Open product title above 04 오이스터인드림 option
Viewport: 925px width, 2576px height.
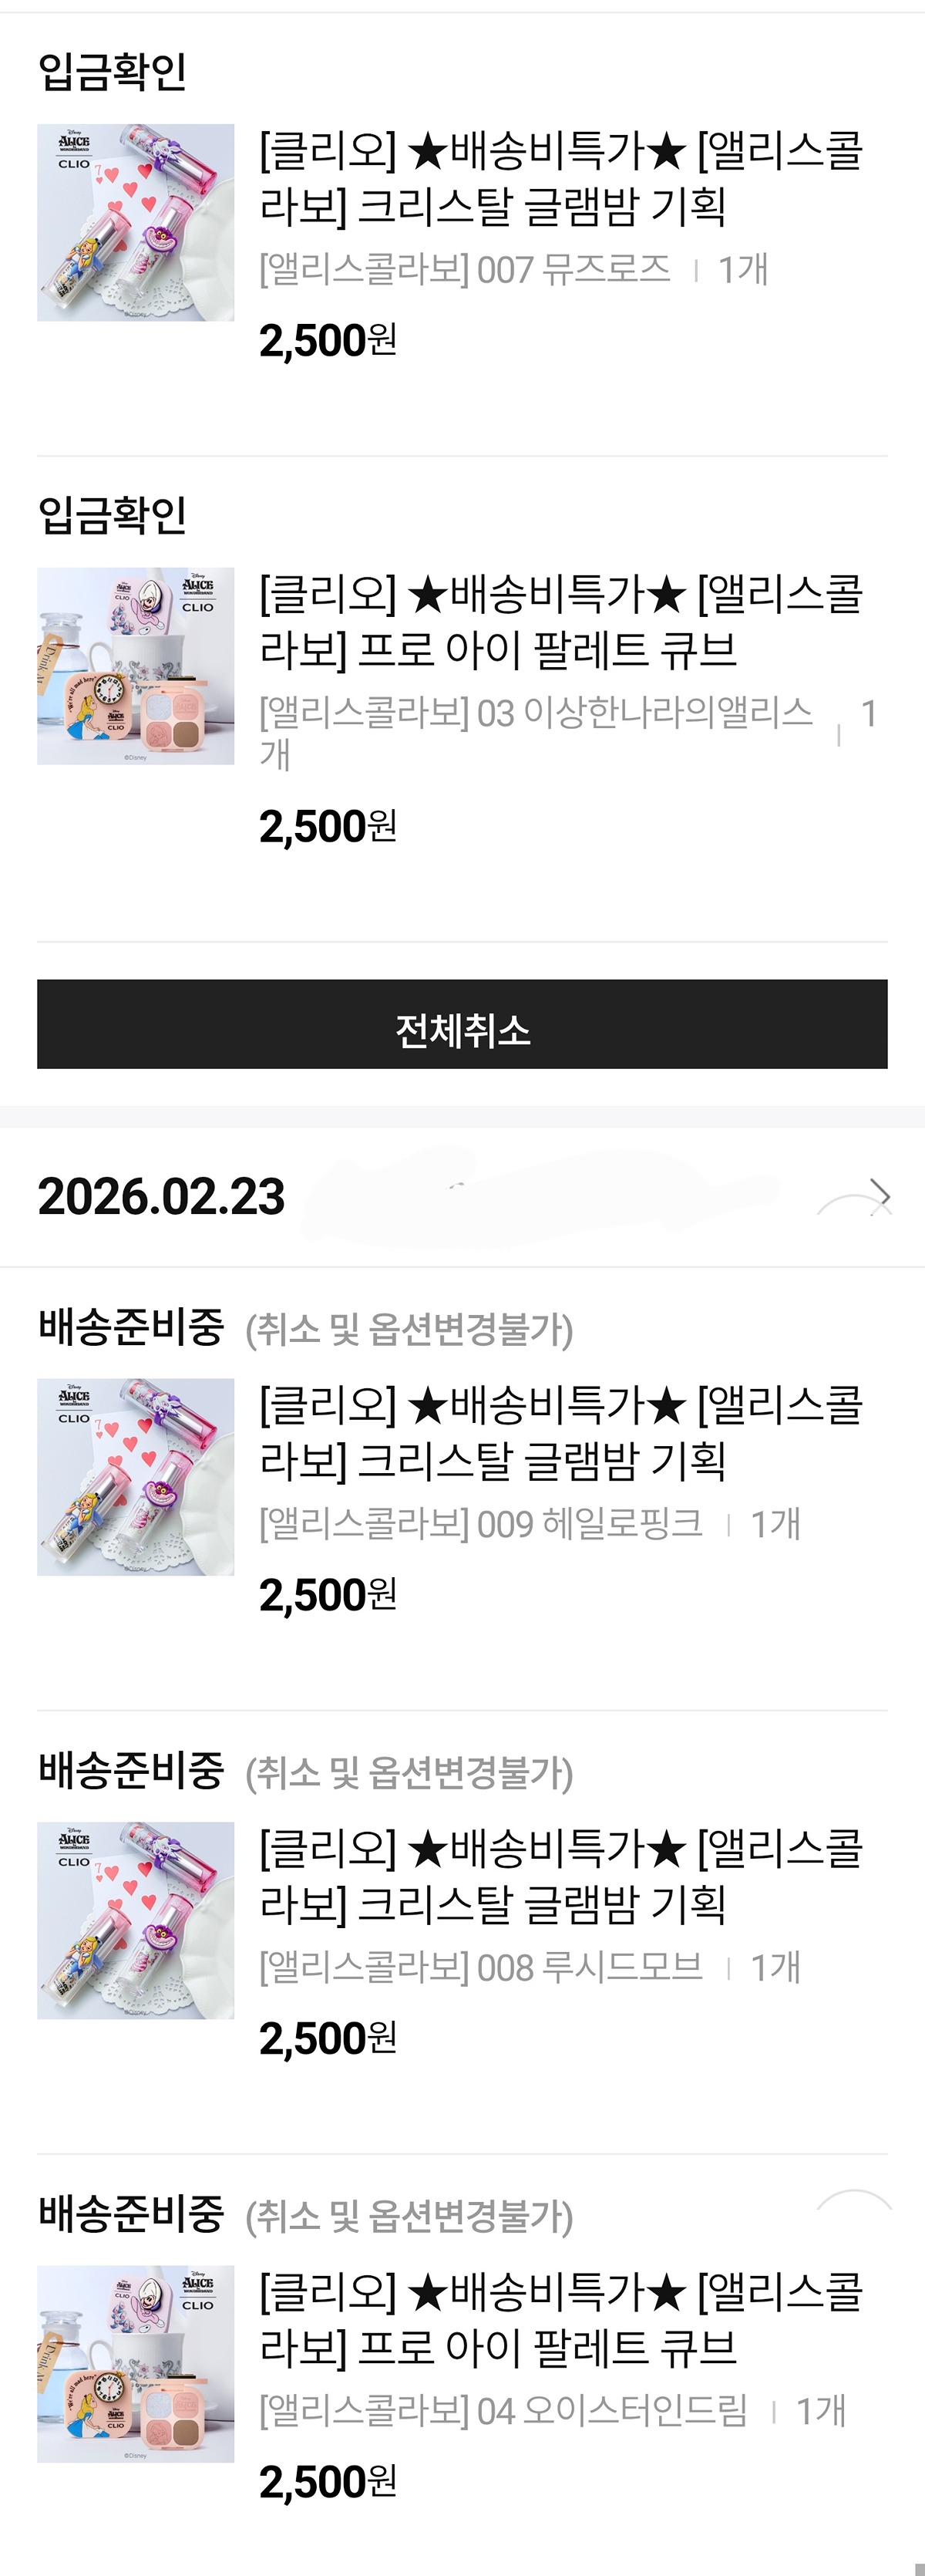click(560, 2320)
